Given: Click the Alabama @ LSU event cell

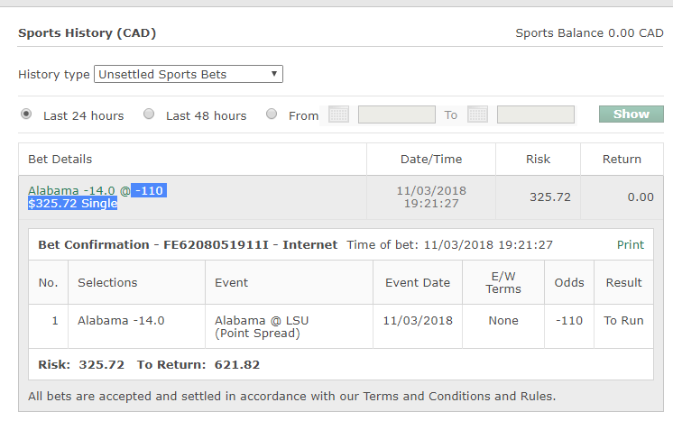Looking at the screenshot, I should coord(257,326).
